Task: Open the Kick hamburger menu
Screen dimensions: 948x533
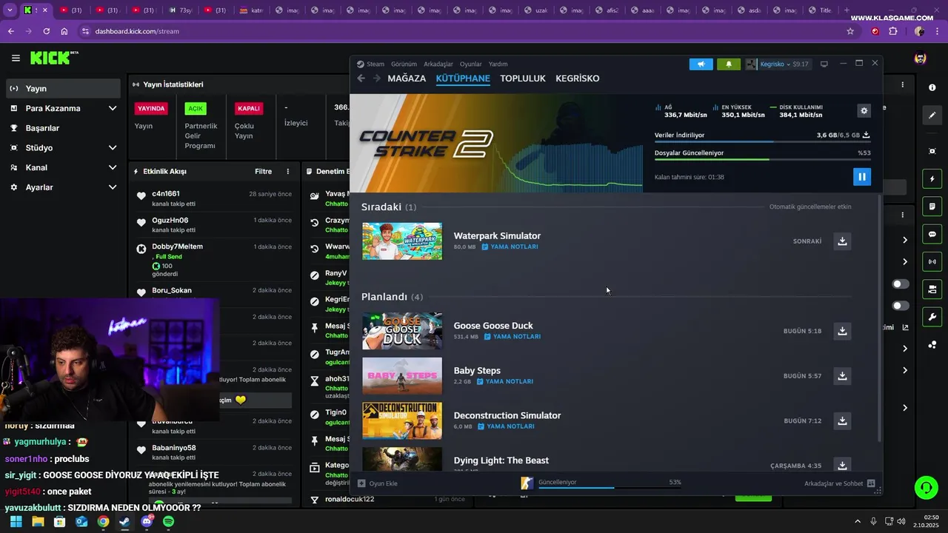Action: click(x=16, y=58)
